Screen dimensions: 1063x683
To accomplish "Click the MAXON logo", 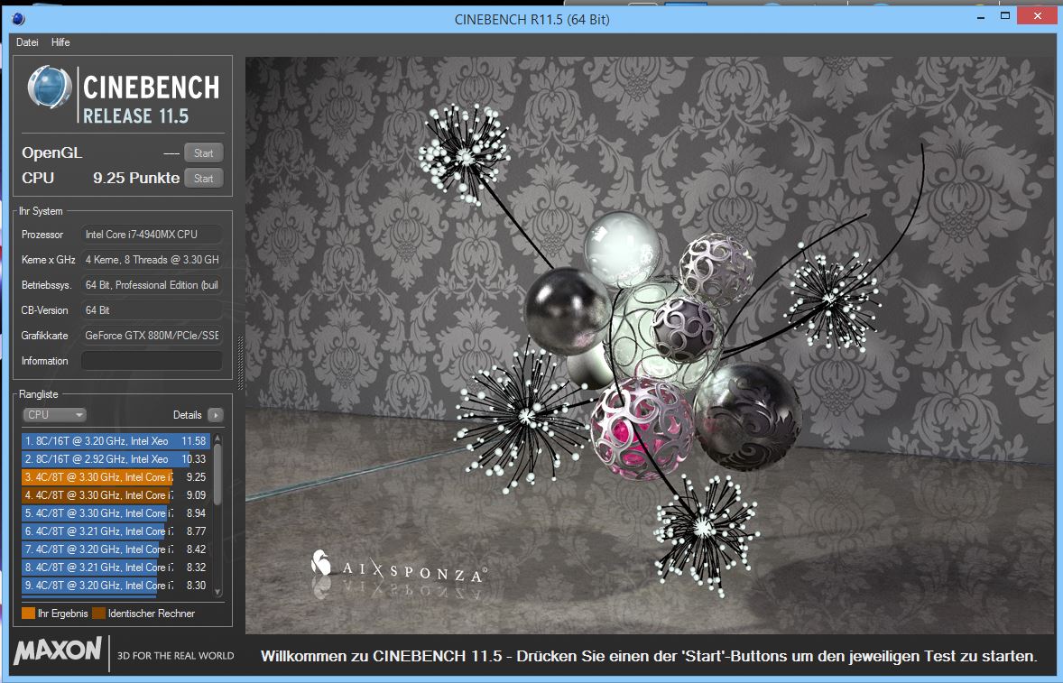I will [x=57, y=651].
